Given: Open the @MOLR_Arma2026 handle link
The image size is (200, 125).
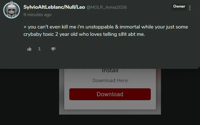Looking at the screenshot, I should (106, 7).
